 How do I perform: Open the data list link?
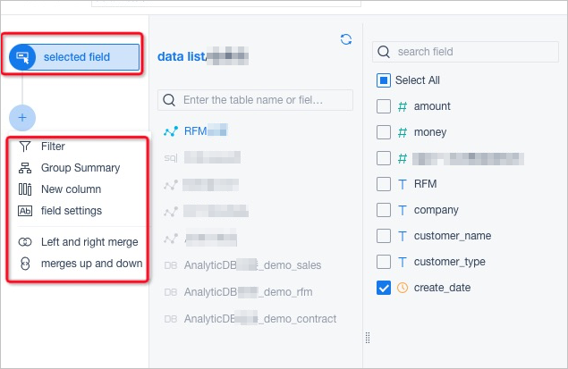pyautogui.click(x=182, y=56)
